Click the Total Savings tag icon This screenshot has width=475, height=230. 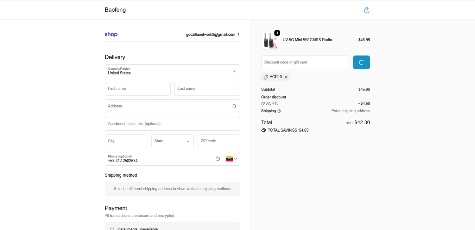[x=263, y=130]
